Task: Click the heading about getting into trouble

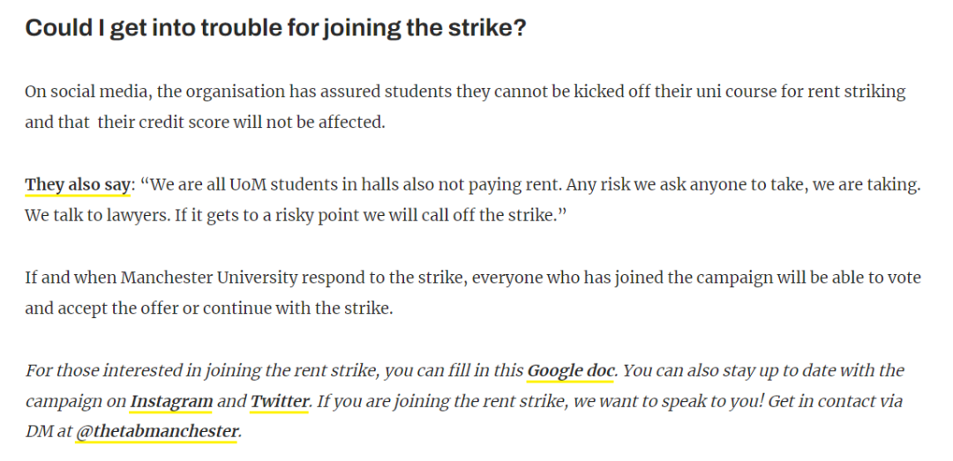Action: tap(275, 28)
